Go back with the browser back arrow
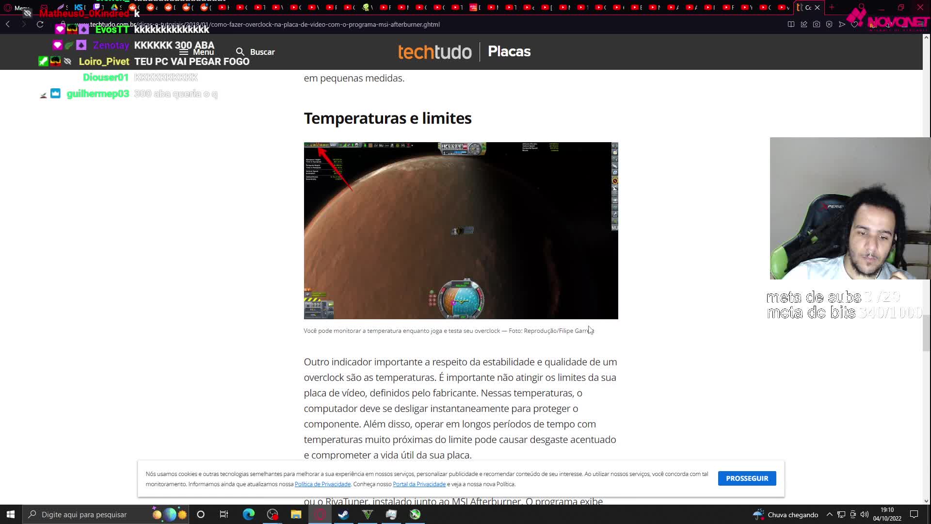Screen dimensions: 931x524 (8, 24)
